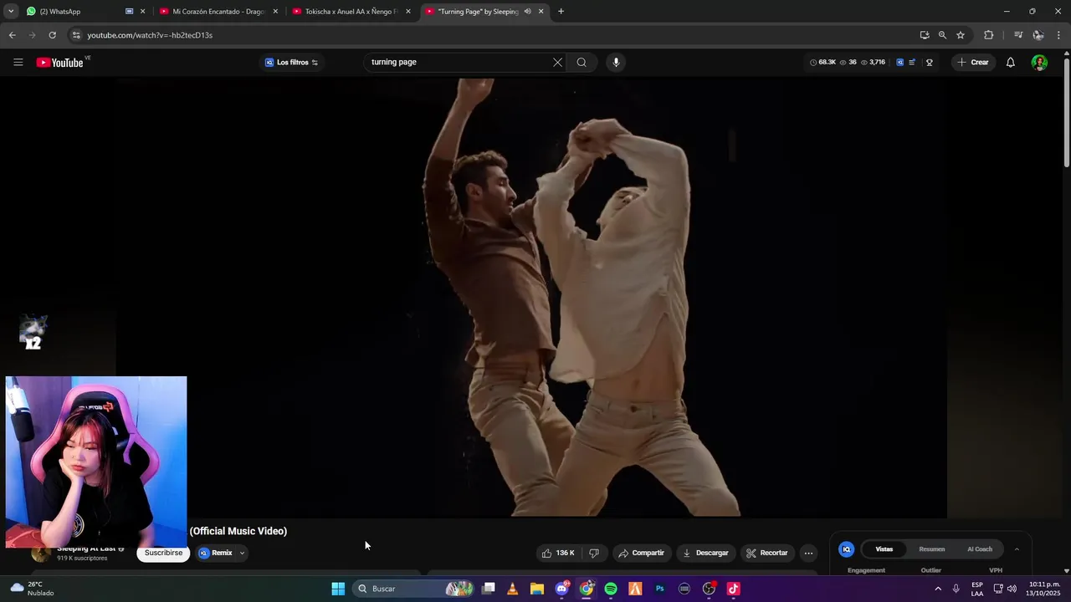Open the three-dot more actions menu
Image resolution: width=1071 pixels, height=602 pixels.
click(x=808, y=554)
